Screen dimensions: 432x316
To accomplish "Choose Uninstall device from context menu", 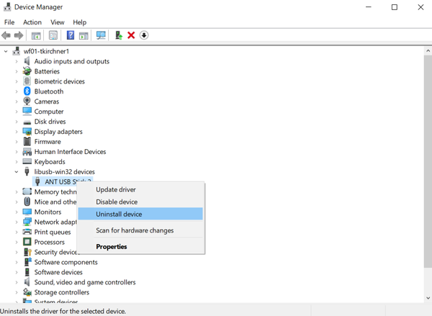I will point(140,214).
